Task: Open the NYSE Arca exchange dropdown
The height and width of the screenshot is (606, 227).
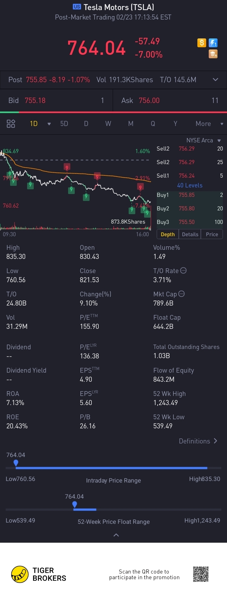Action: pos(219,140)
